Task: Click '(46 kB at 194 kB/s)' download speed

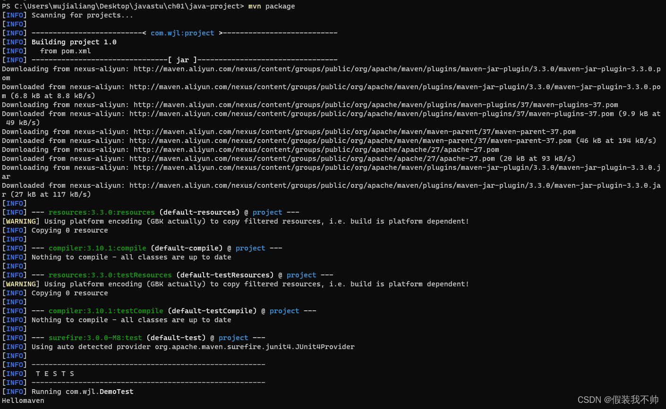Action: (x=616, y=141)
